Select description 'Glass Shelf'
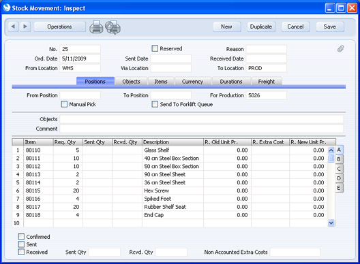 (x=172, y=150)
